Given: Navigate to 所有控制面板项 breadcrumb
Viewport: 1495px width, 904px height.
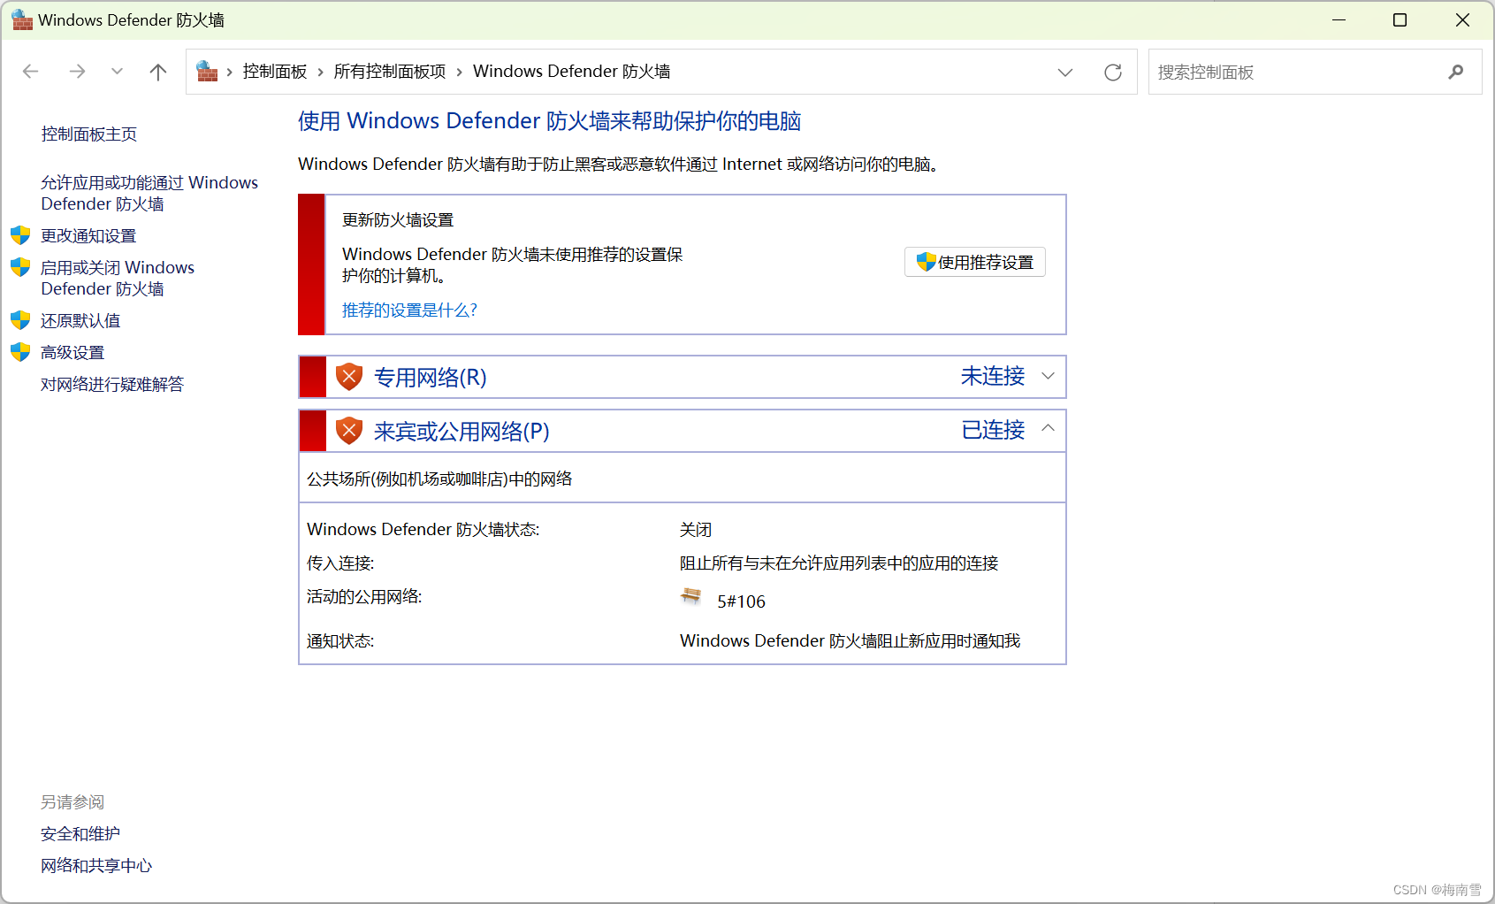Looking at the screenshot, I should pos(390,72).
